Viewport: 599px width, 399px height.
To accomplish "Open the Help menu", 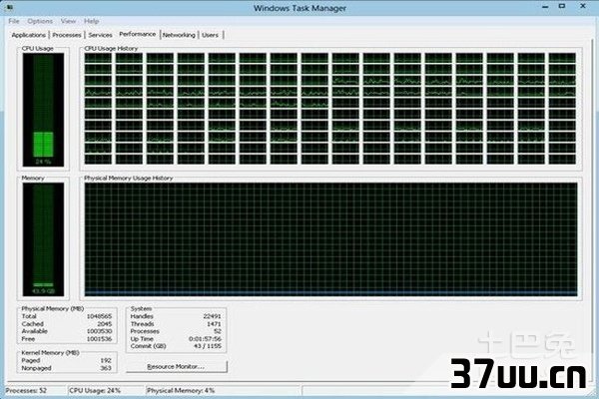I will tap(91, 21).
